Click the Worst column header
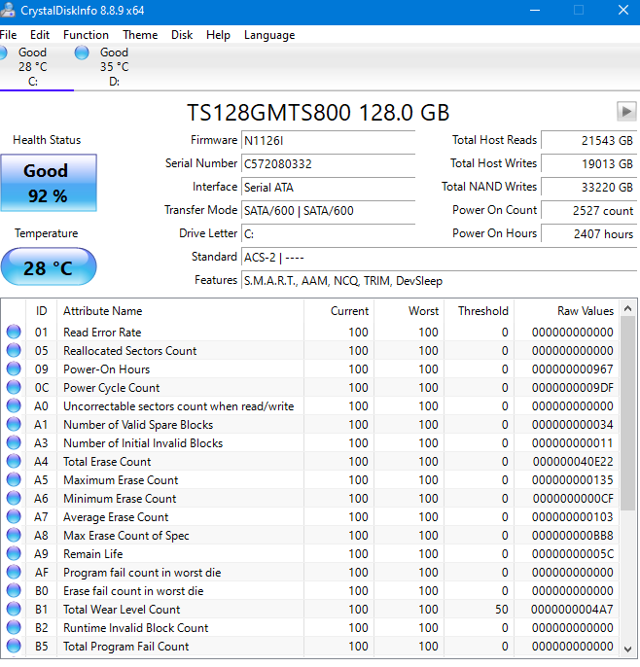 point(409,311)
